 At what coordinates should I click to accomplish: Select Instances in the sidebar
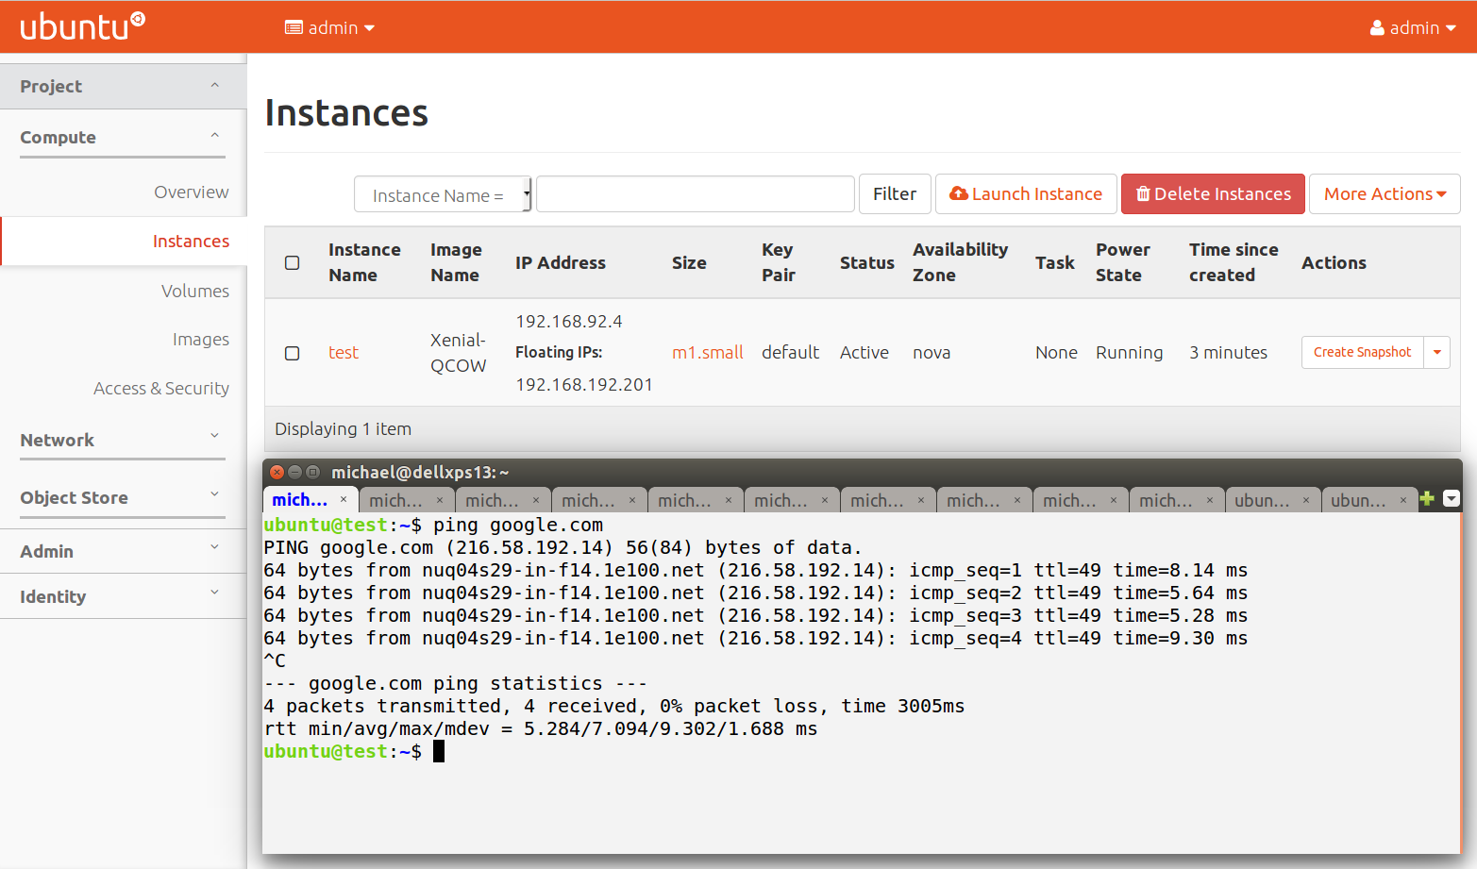click(191, 241)
